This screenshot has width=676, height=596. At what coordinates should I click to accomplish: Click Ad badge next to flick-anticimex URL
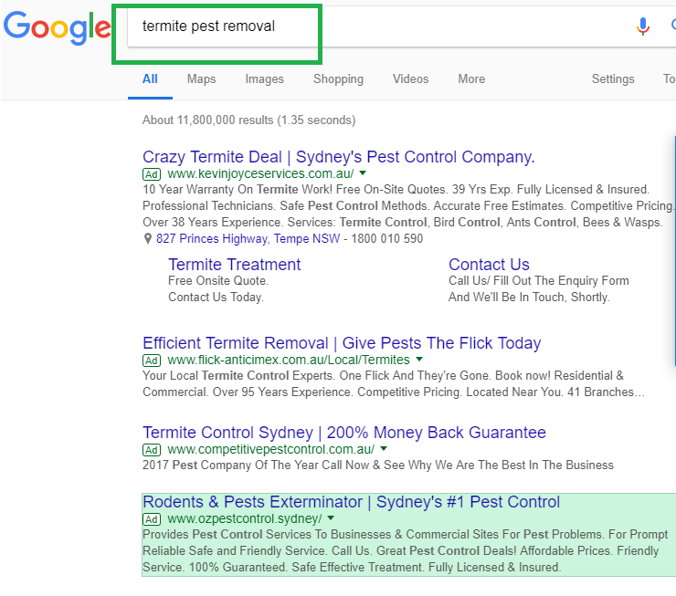coord(152,361)
